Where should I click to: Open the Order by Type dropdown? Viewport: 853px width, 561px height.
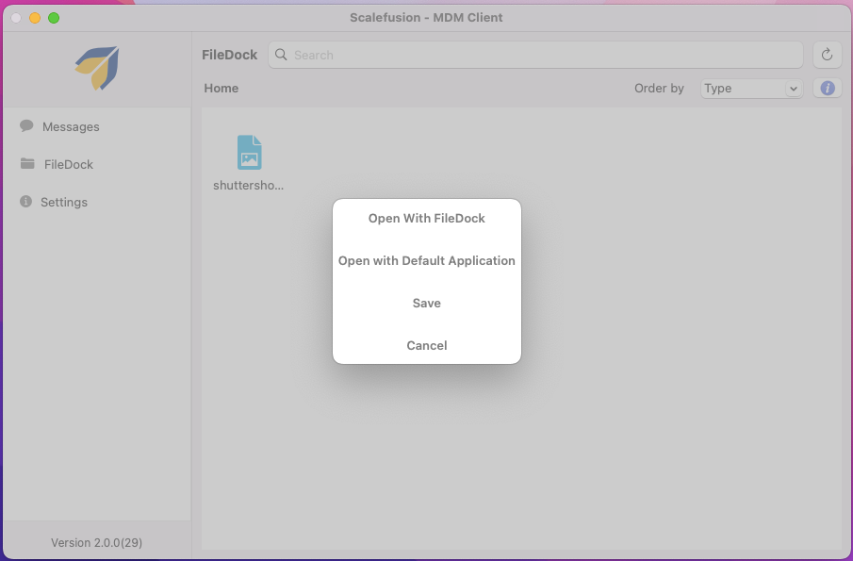[x=751, y=88]
